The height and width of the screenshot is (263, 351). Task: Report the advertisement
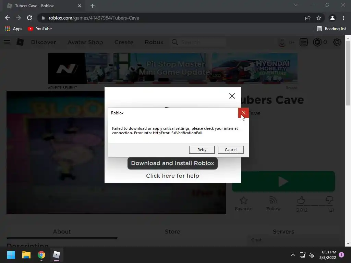coord(291,88)
